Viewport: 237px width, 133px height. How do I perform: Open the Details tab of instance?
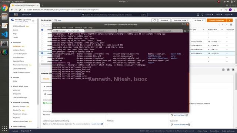[x=46, y=79]
